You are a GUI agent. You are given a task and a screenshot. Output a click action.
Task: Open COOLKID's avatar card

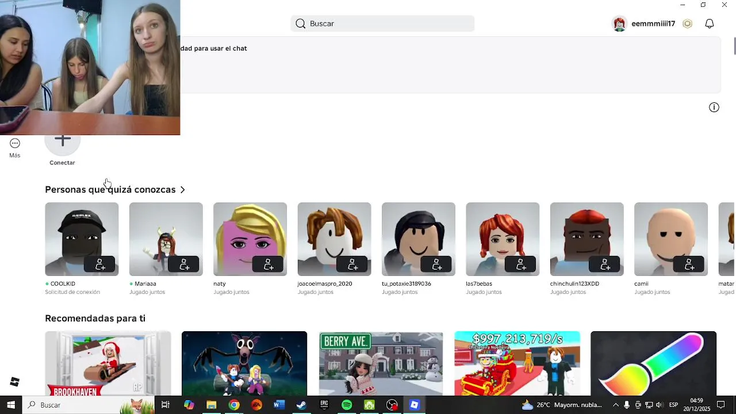pyautogui.click(x=82, y=239)
